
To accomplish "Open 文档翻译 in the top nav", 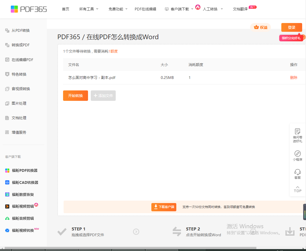I will (x=240, y=9).
